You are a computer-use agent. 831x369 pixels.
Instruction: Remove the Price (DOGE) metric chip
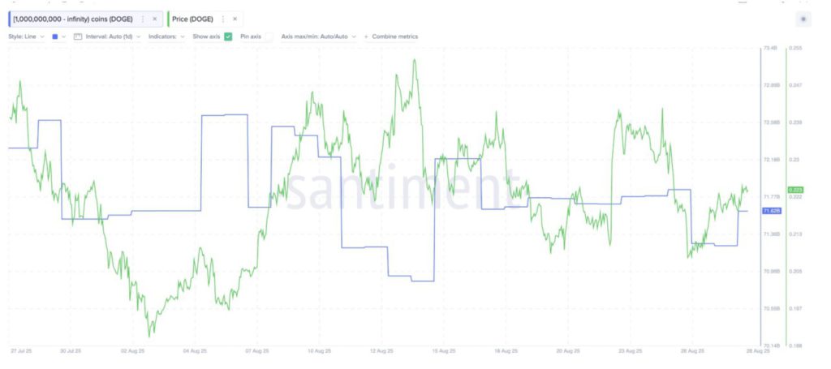tap(235, 19)
